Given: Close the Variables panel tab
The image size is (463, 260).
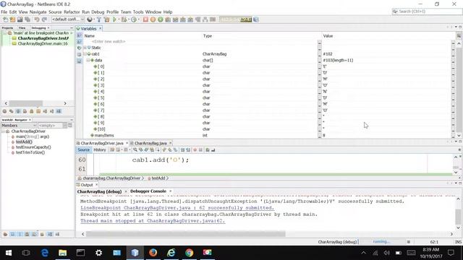Looking at the screenshot, I should 100,29.
